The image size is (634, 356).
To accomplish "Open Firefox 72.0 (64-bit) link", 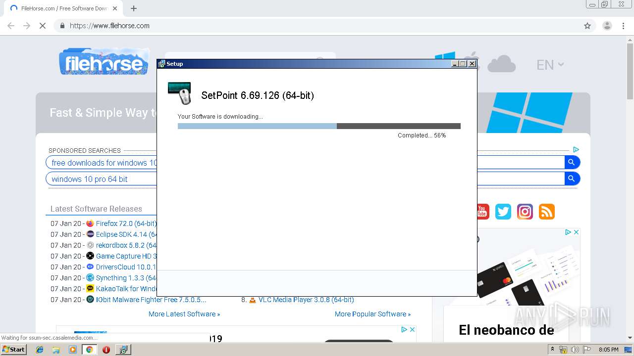I will coord(126,223).
